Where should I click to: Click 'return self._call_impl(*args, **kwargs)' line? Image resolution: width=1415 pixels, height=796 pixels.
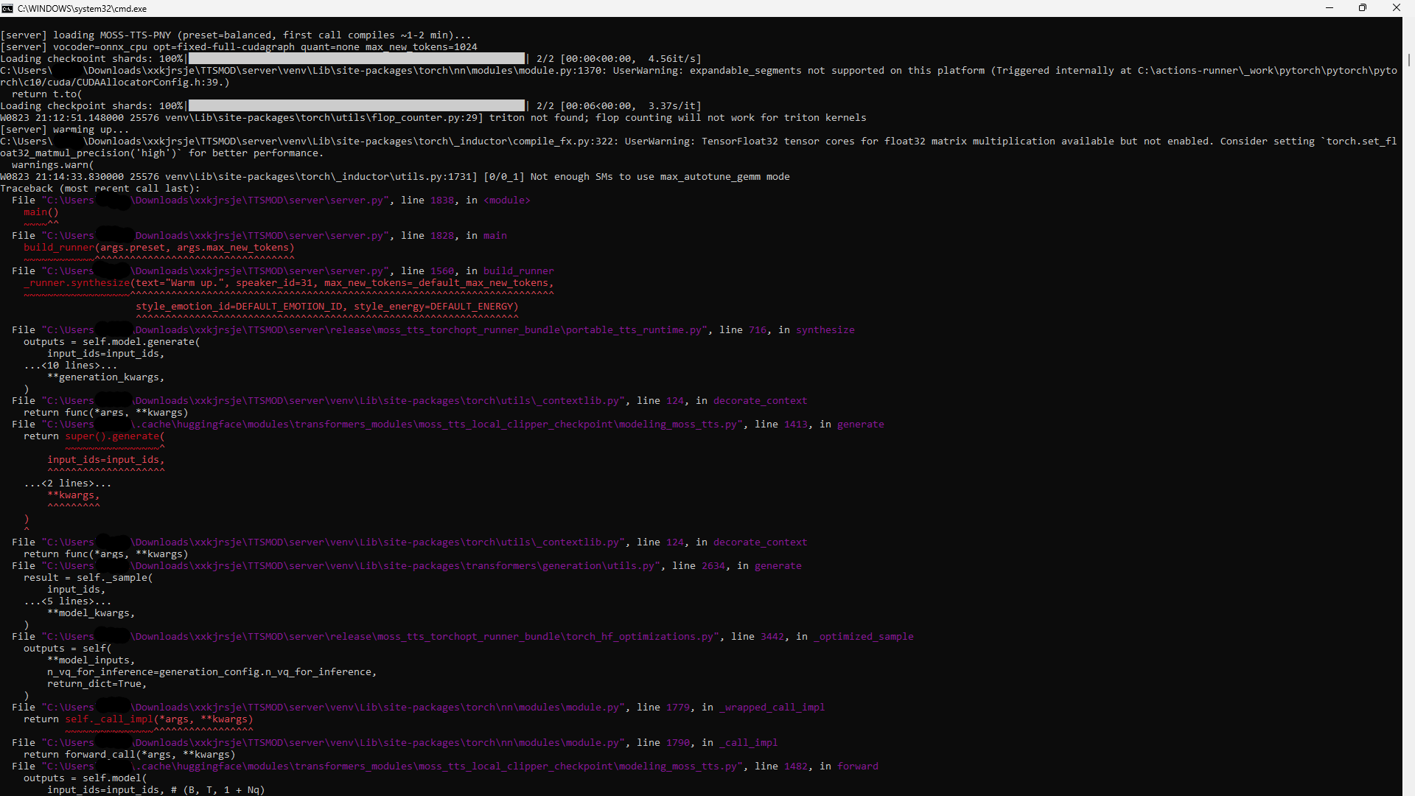pos(139,719)
